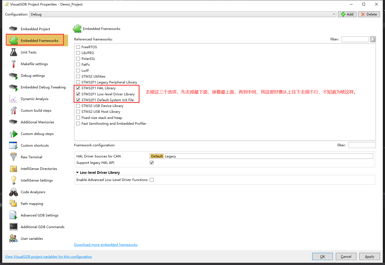Click the Raw Terminal connector icon
385x265 pixels.
(x=13, y=157)
